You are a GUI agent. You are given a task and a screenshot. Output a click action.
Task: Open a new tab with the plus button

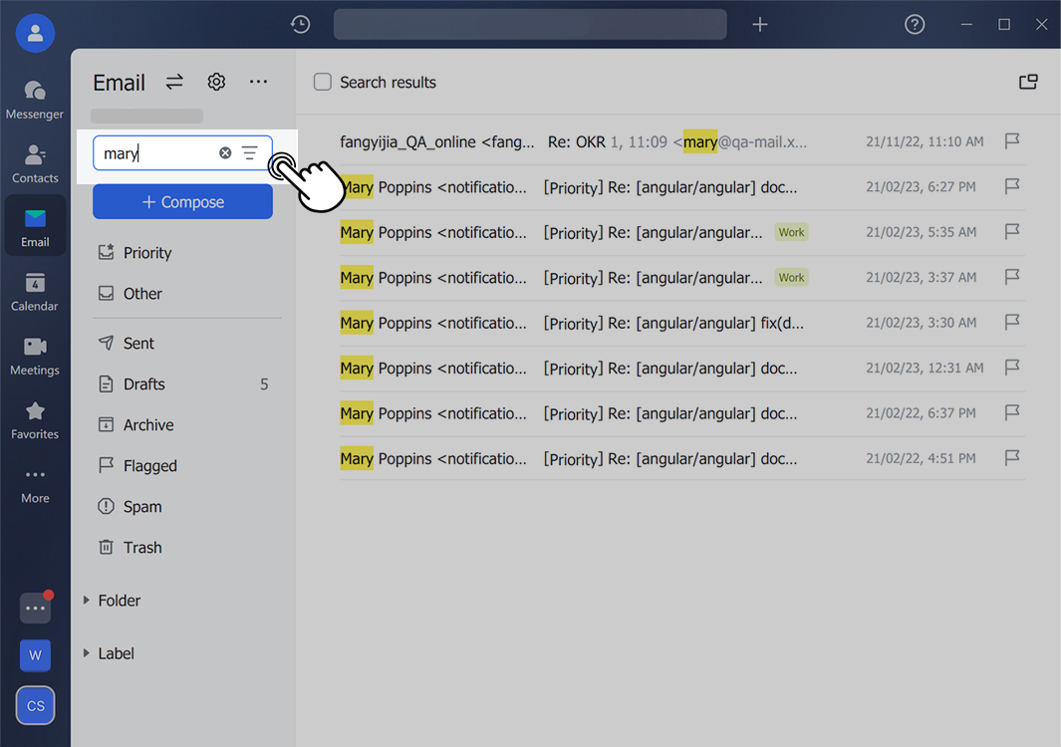pyautogui.click(x=759, y=24)
